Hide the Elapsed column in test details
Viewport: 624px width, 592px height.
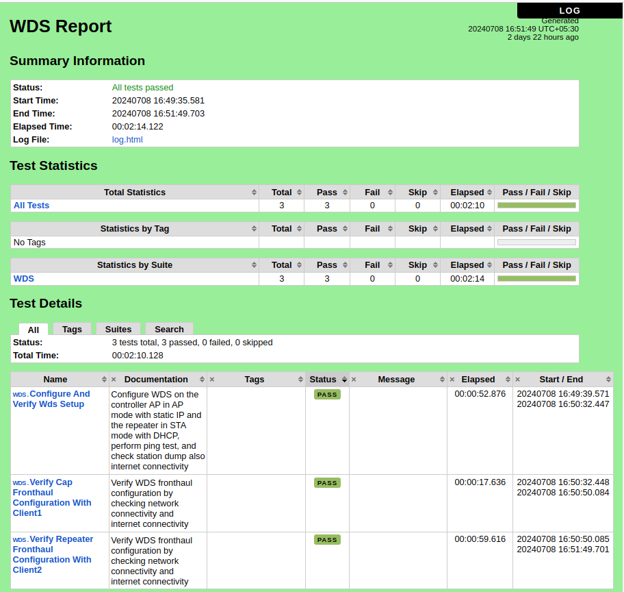pos(452,380)
